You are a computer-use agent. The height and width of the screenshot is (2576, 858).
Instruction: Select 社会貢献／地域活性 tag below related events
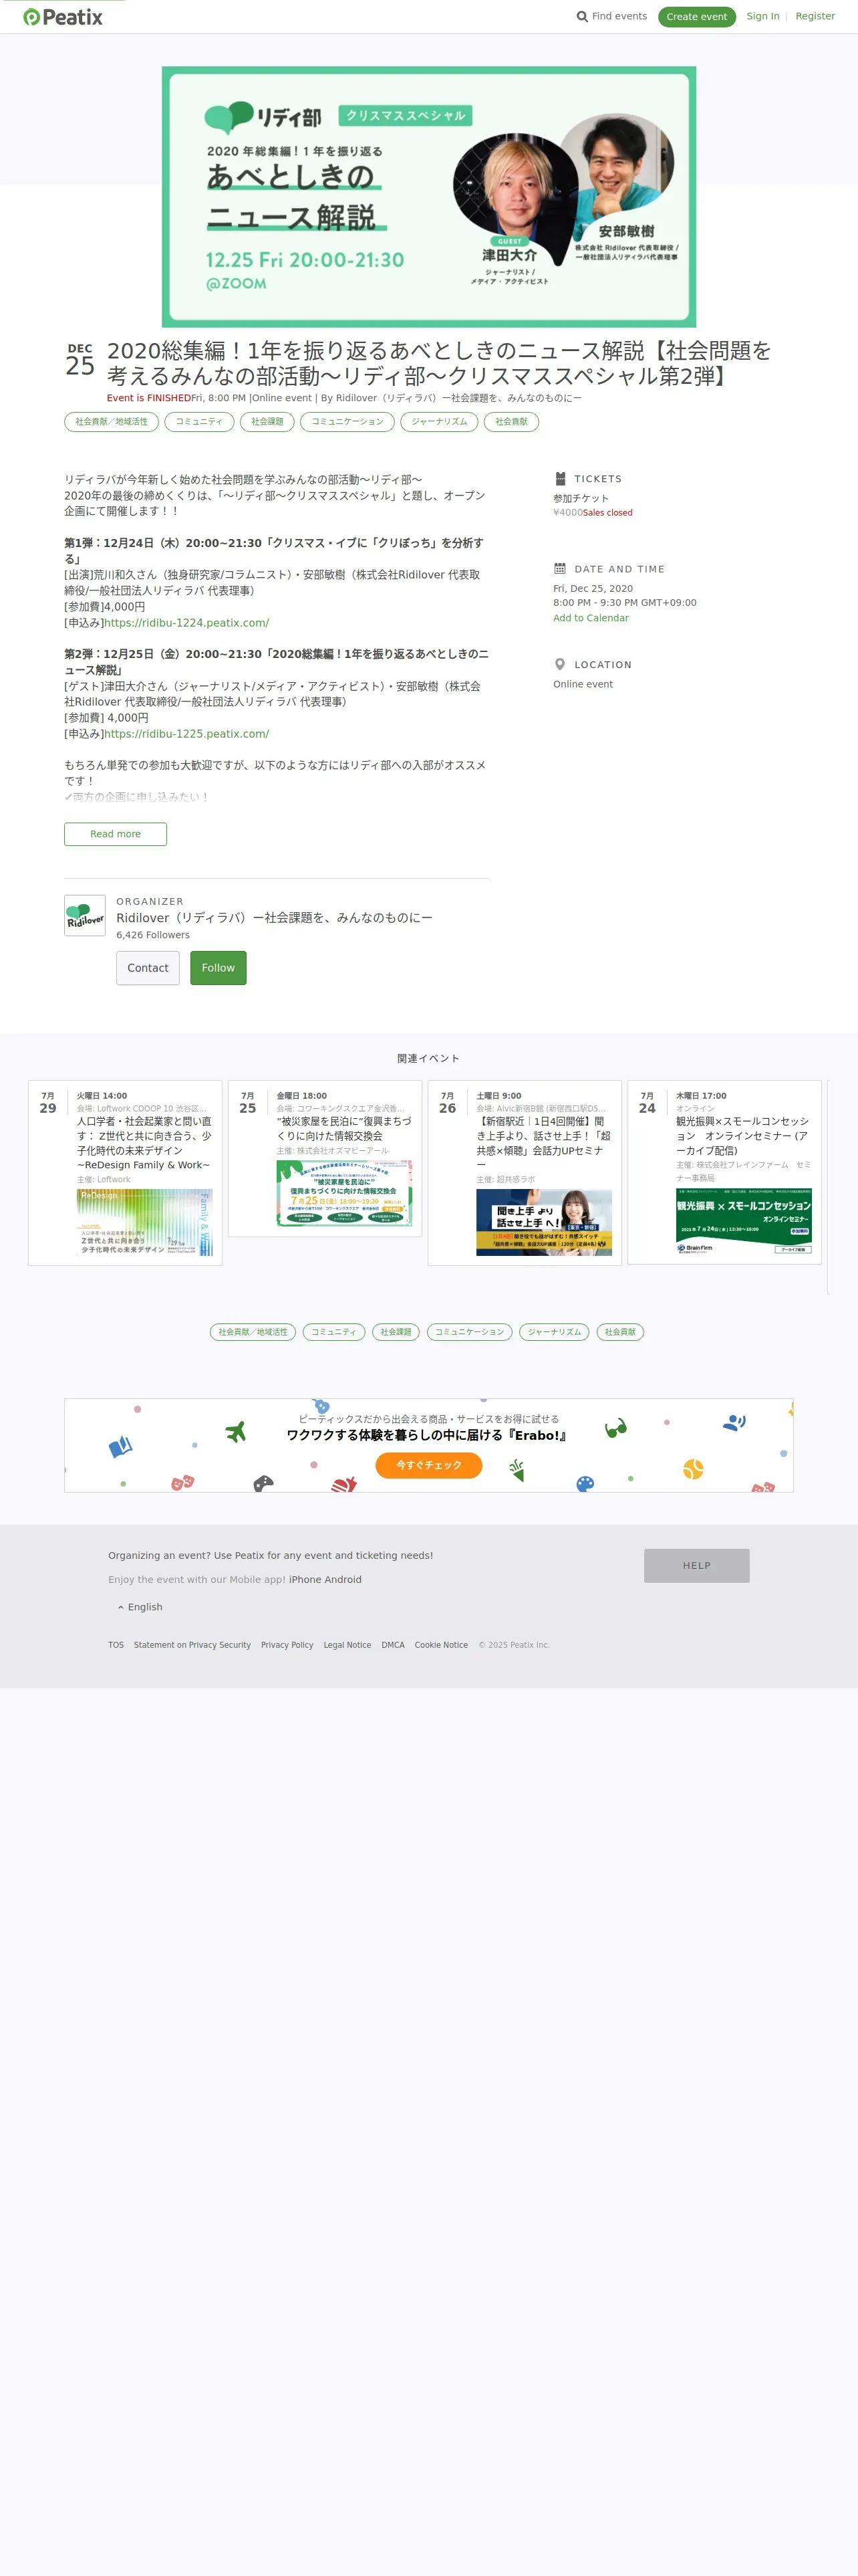(x=253, y=1332)
